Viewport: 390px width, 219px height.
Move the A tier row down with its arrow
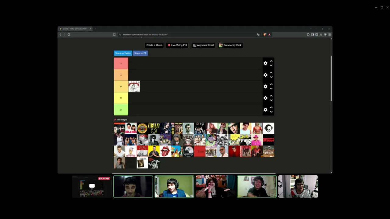pyautogui.click(x=271, y=77)
